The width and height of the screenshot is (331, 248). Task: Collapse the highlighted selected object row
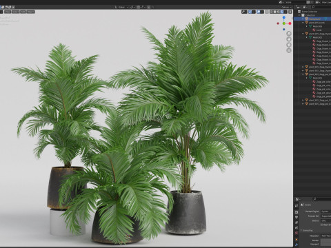303,19
